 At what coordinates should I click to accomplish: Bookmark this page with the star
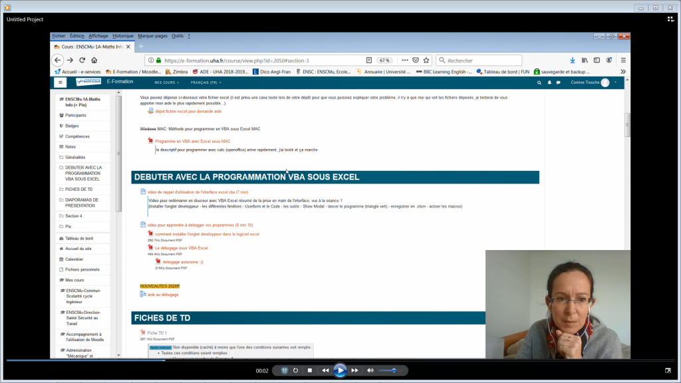pos(426,61)
